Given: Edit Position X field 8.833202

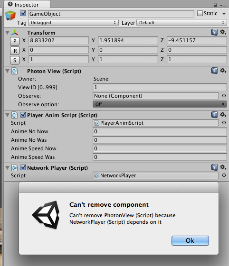Looking at the screenshot, I should click(x=58, y=40).
